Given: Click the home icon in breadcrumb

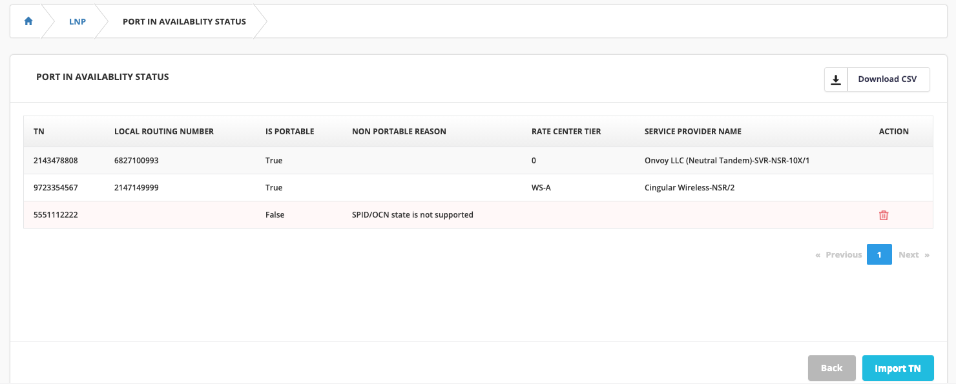Looking at the screenshot, I should pyautogui.click(x=28, y=21).
